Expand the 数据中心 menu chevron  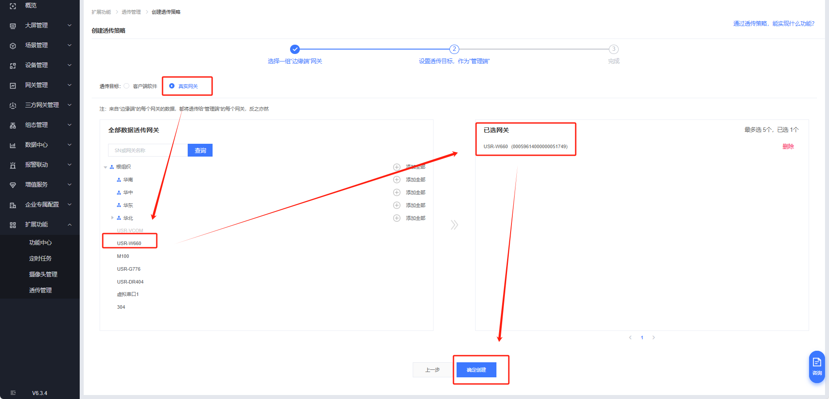click(70, 145)
